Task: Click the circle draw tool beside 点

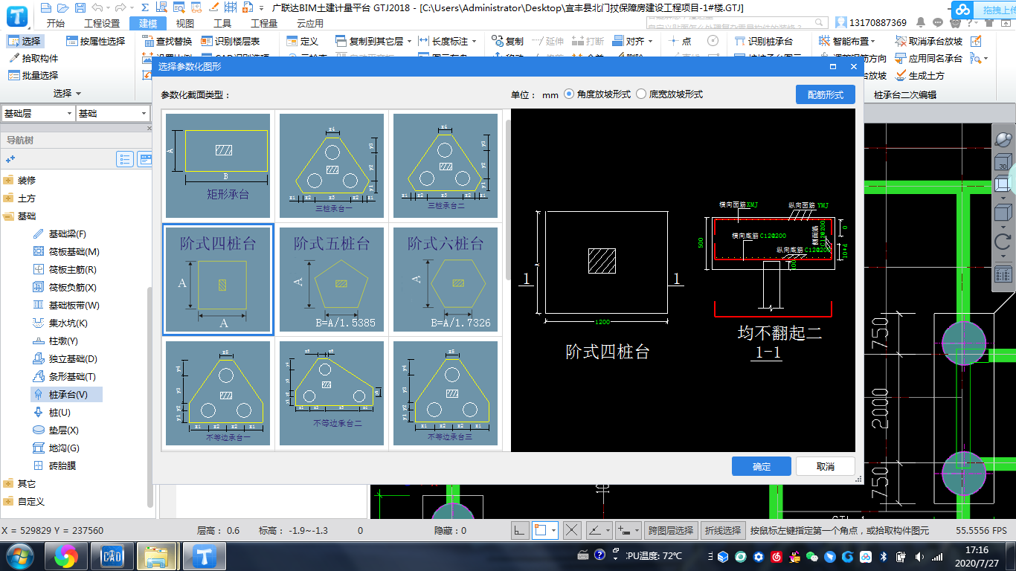Action: point(713,41)
